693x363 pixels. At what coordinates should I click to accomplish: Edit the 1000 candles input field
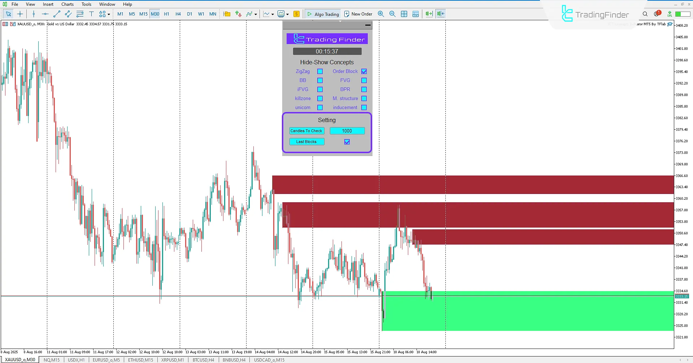point(347,131)
